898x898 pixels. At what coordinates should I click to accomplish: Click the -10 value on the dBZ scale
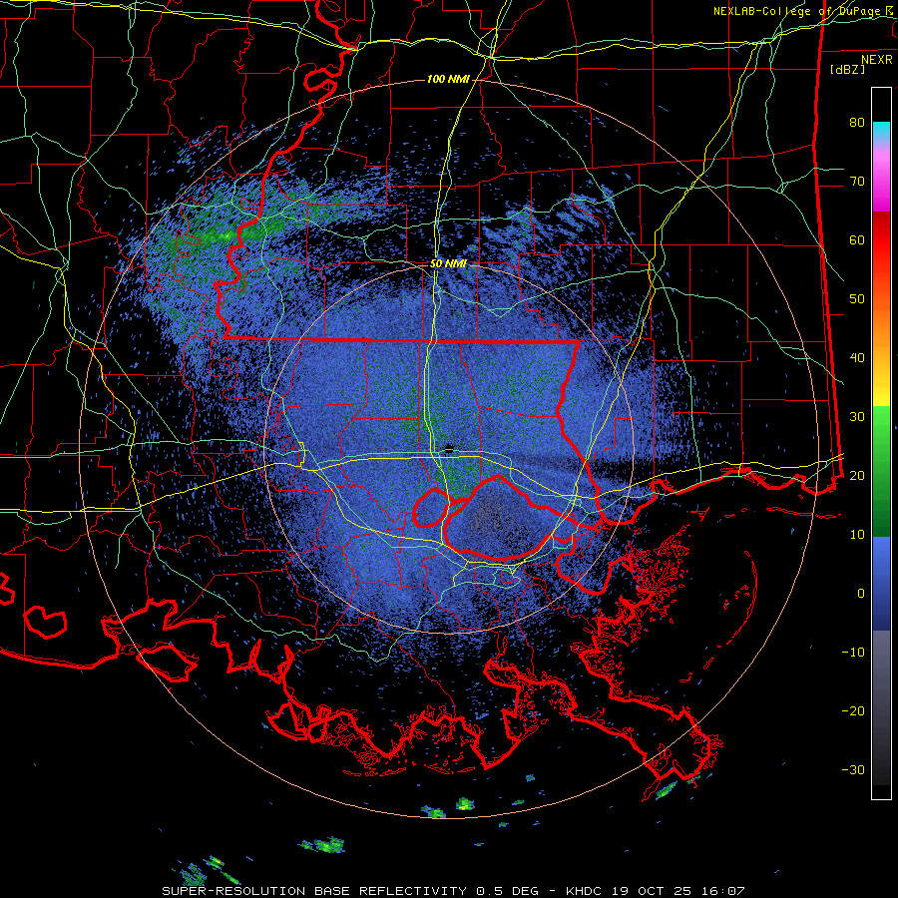[853, 653]
